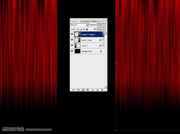The height and width of the screenshot is (134, 180).
Task: Enable lock position icon
Action: (84, 29)
